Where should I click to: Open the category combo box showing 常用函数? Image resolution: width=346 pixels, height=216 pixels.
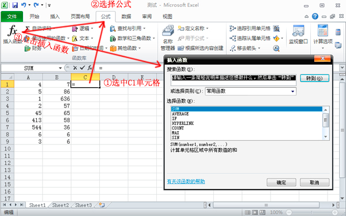coord(251,91)
